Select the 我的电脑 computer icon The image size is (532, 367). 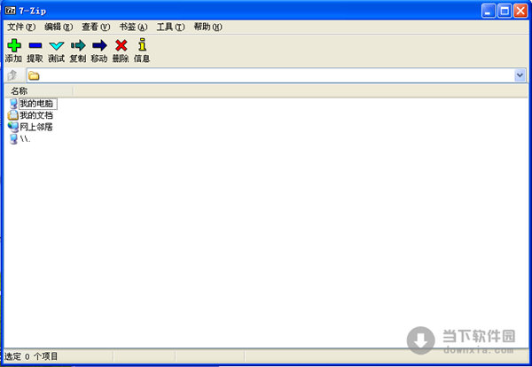point(13,104)
